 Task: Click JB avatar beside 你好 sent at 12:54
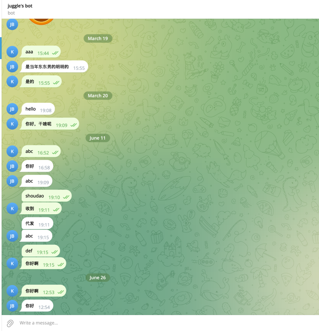click(x=12, y=306)
